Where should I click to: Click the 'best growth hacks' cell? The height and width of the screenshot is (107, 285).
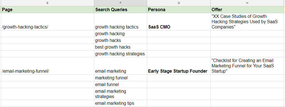(x=120, y=47)
